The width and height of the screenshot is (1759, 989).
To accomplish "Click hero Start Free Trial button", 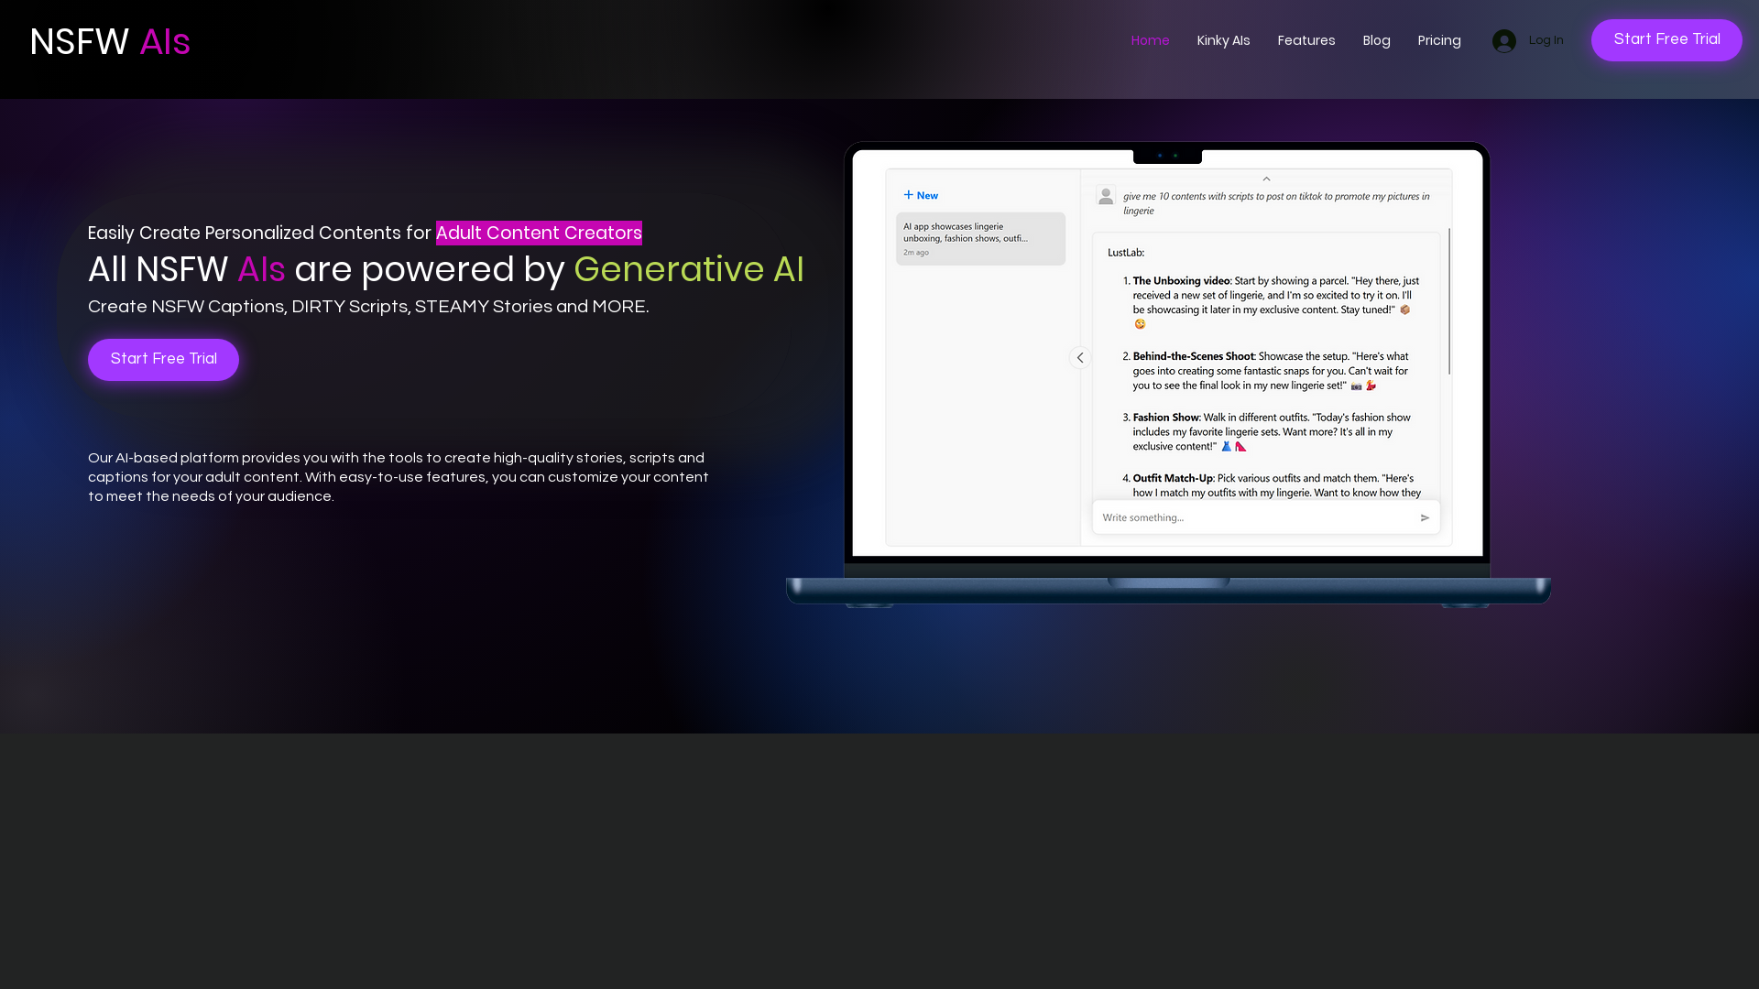I will (163, 360).
